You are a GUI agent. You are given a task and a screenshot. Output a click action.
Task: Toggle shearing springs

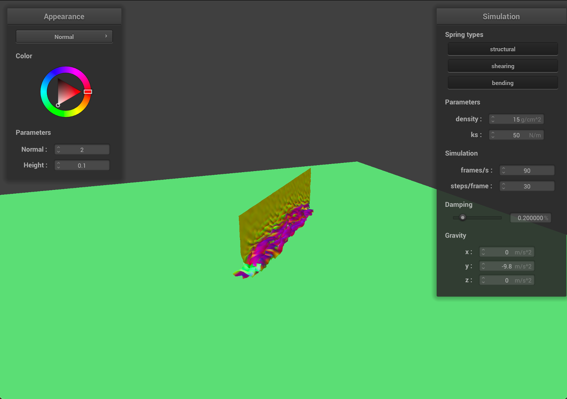click(x=502, y=66)
